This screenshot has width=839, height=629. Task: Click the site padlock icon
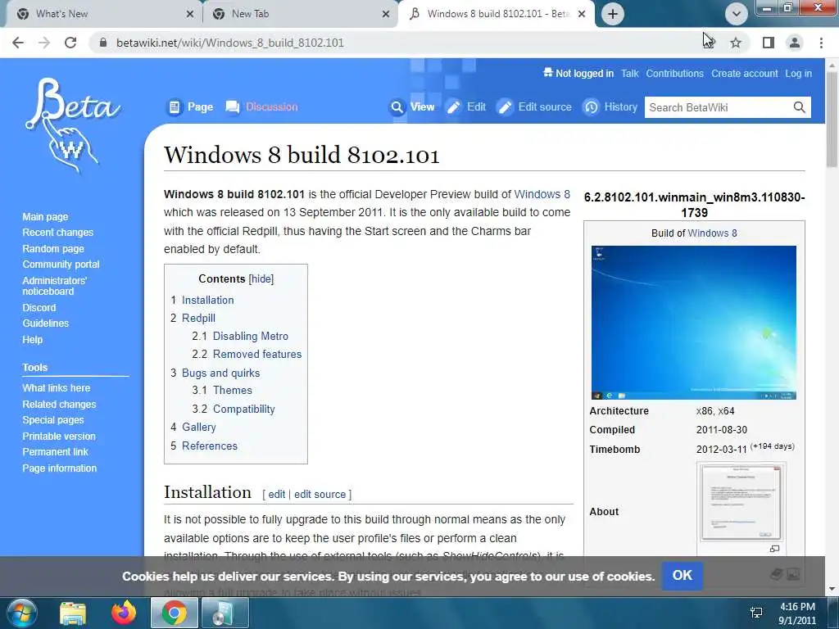tap(103, 43)
